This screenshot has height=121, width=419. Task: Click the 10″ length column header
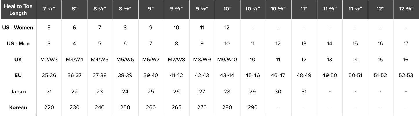point(227,8)
